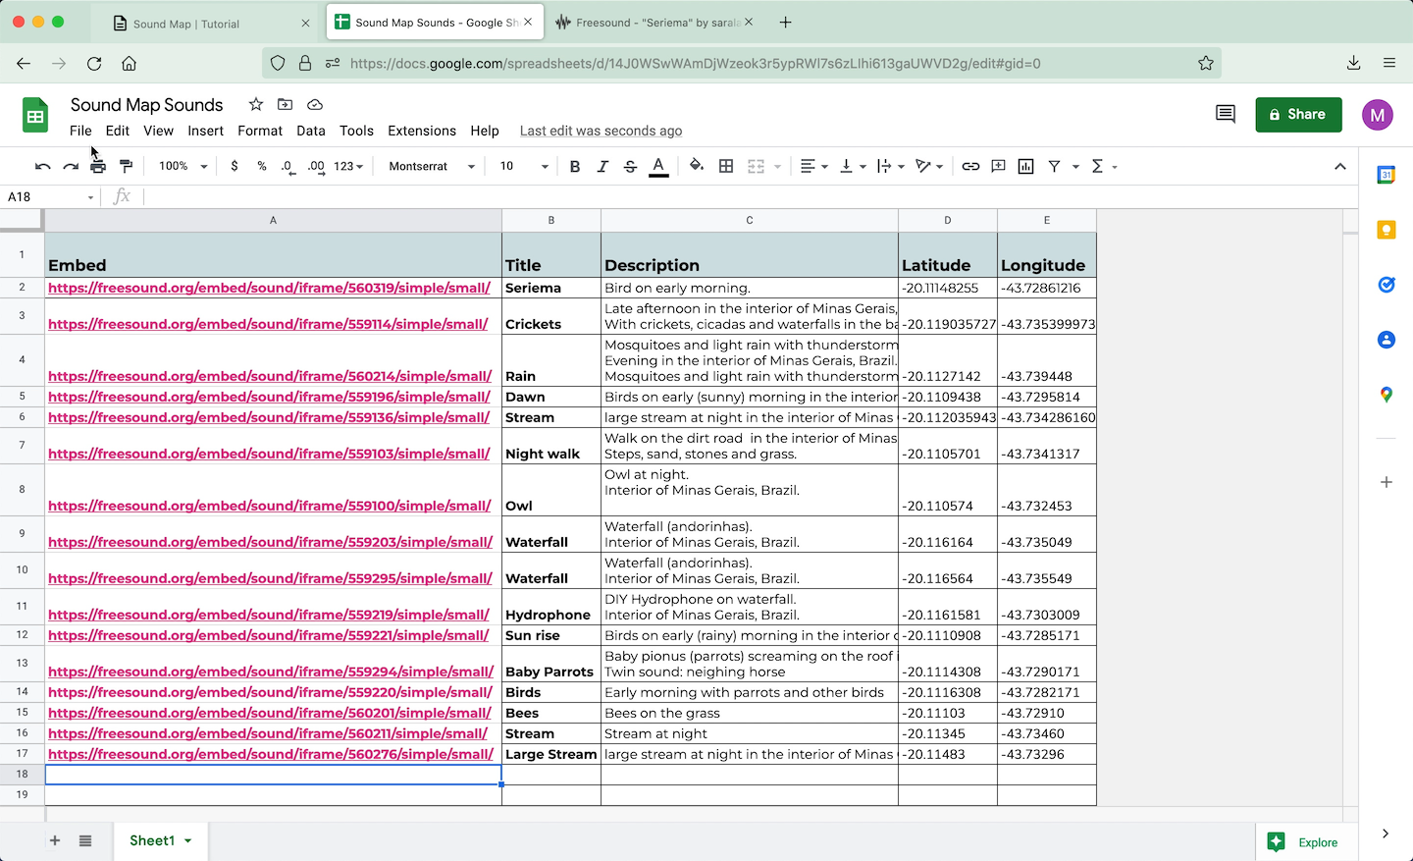The image size is (1413, 861).
Task: Star the Sound Map Sounds document
Action: tap(256, 105)
